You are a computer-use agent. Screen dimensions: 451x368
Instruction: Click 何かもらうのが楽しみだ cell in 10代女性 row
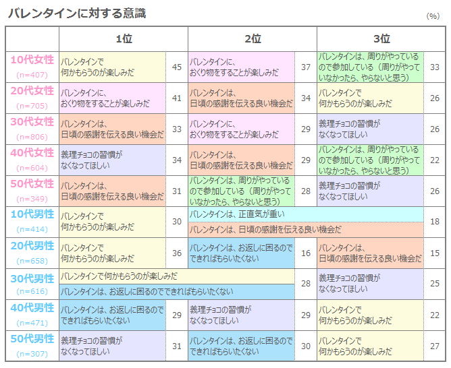pos(113,67)
